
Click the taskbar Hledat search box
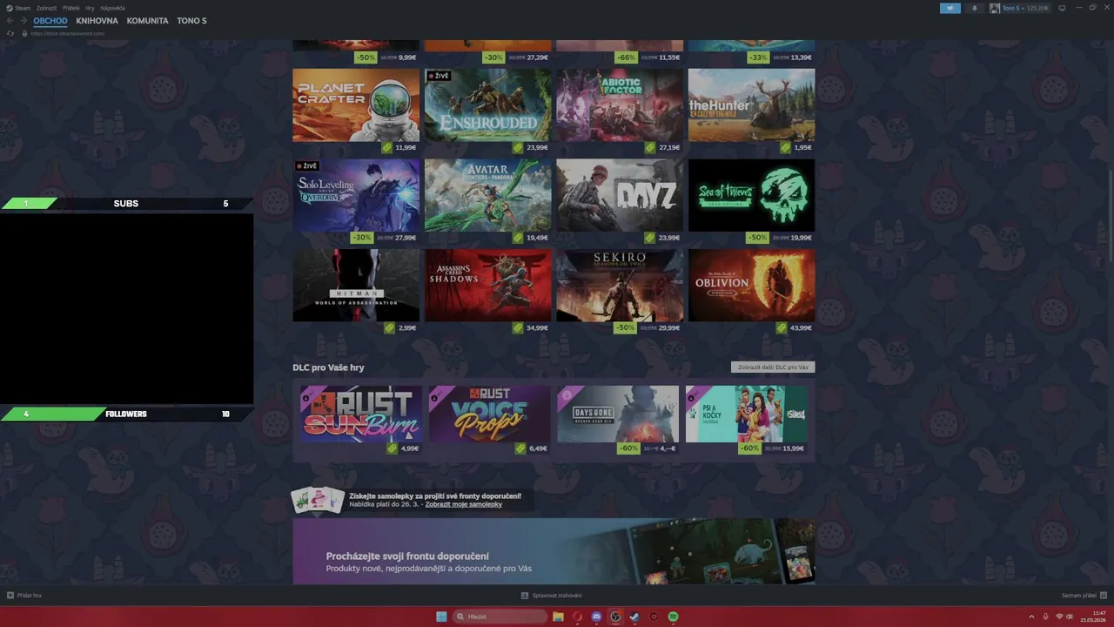pos(500,617)
